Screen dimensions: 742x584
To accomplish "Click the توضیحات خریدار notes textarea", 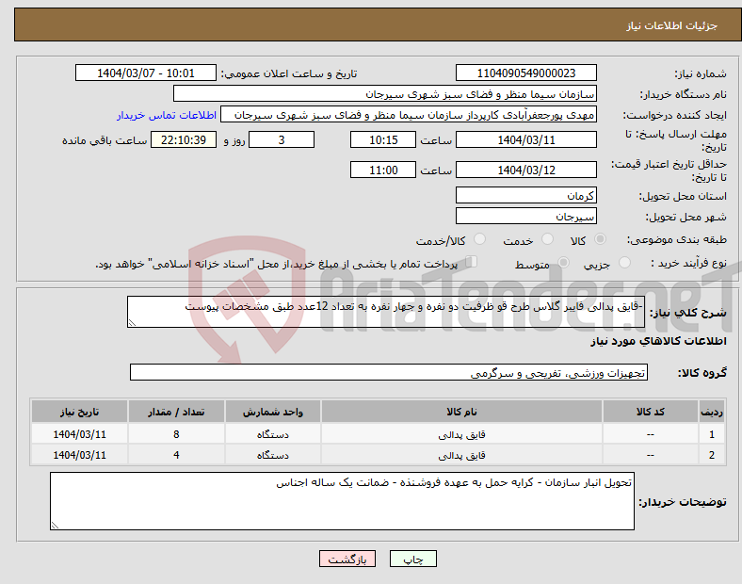I will click(x=342, y=501).
